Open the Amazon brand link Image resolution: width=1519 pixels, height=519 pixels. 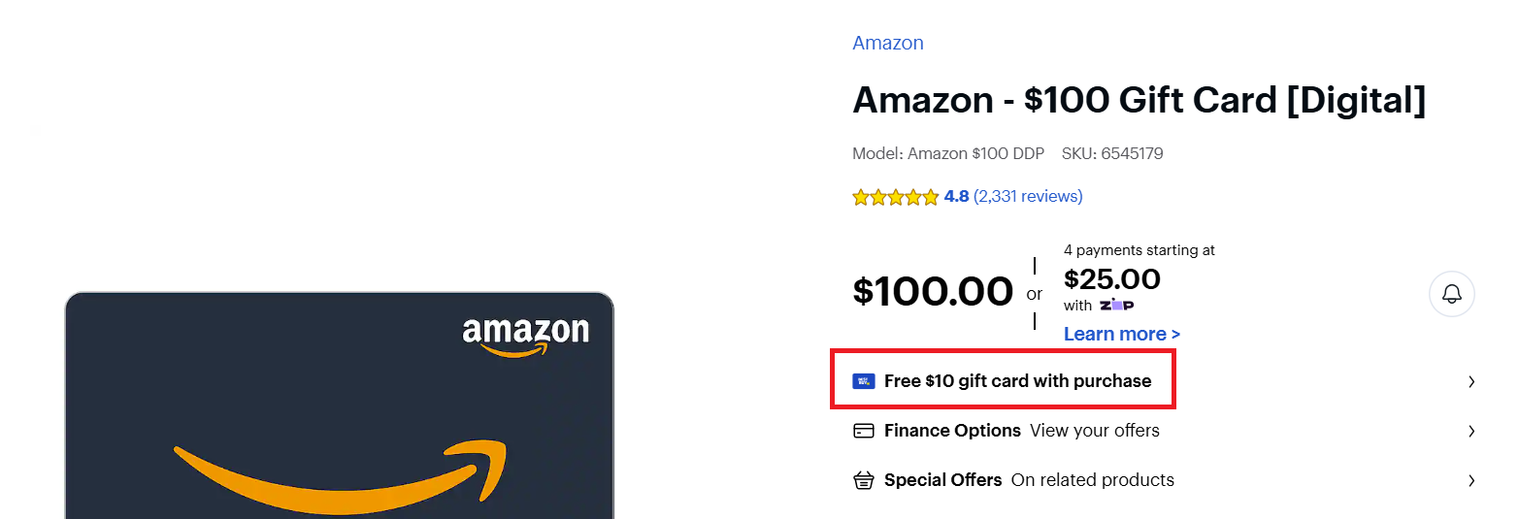click(887, 43)
